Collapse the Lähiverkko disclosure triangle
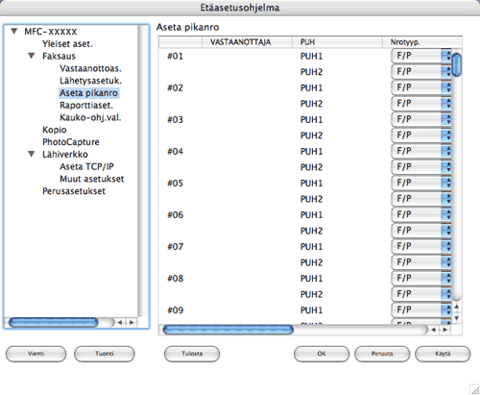480x395 pixels. pos(32,154)
